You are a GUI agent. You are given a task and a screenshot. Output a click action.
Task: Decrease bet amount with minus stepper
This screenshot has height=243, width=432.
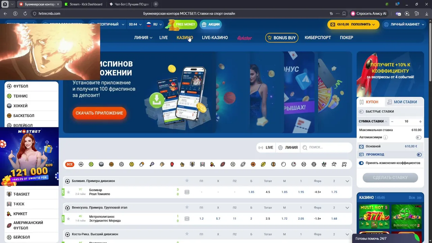(392, 122)
